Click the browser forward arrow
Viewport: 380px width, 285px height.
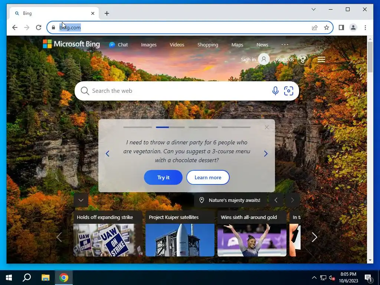coord(27,27)
